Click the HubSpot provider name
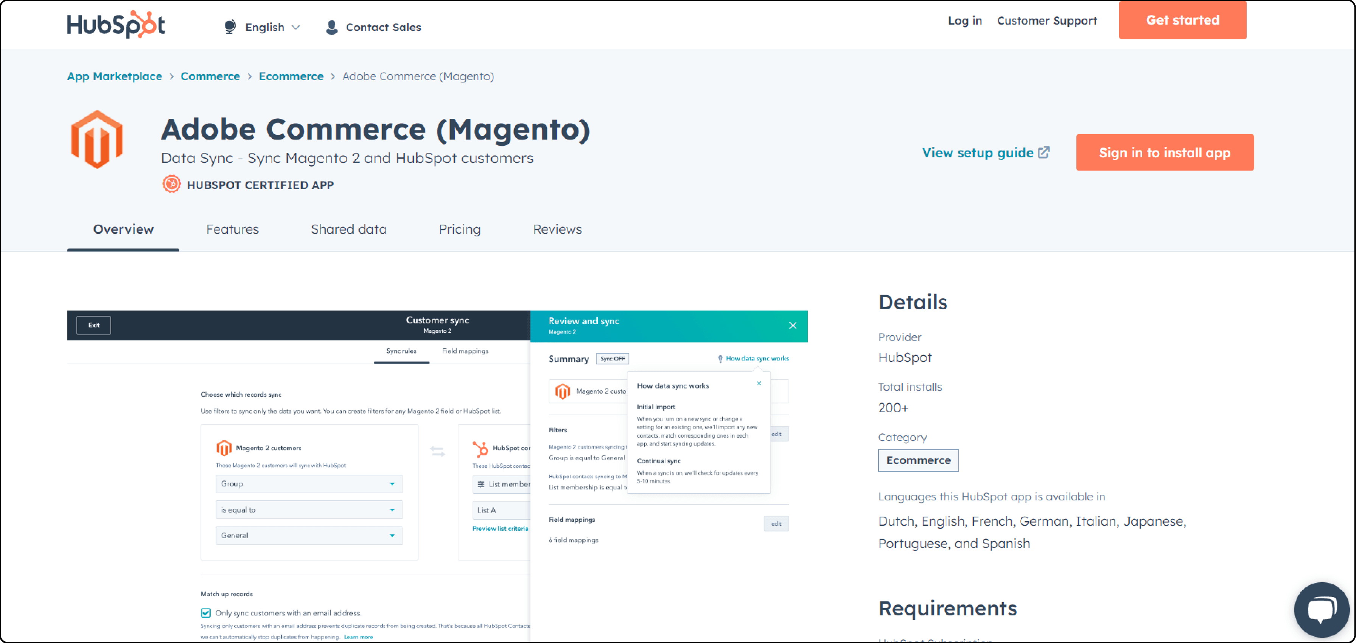 905,357
